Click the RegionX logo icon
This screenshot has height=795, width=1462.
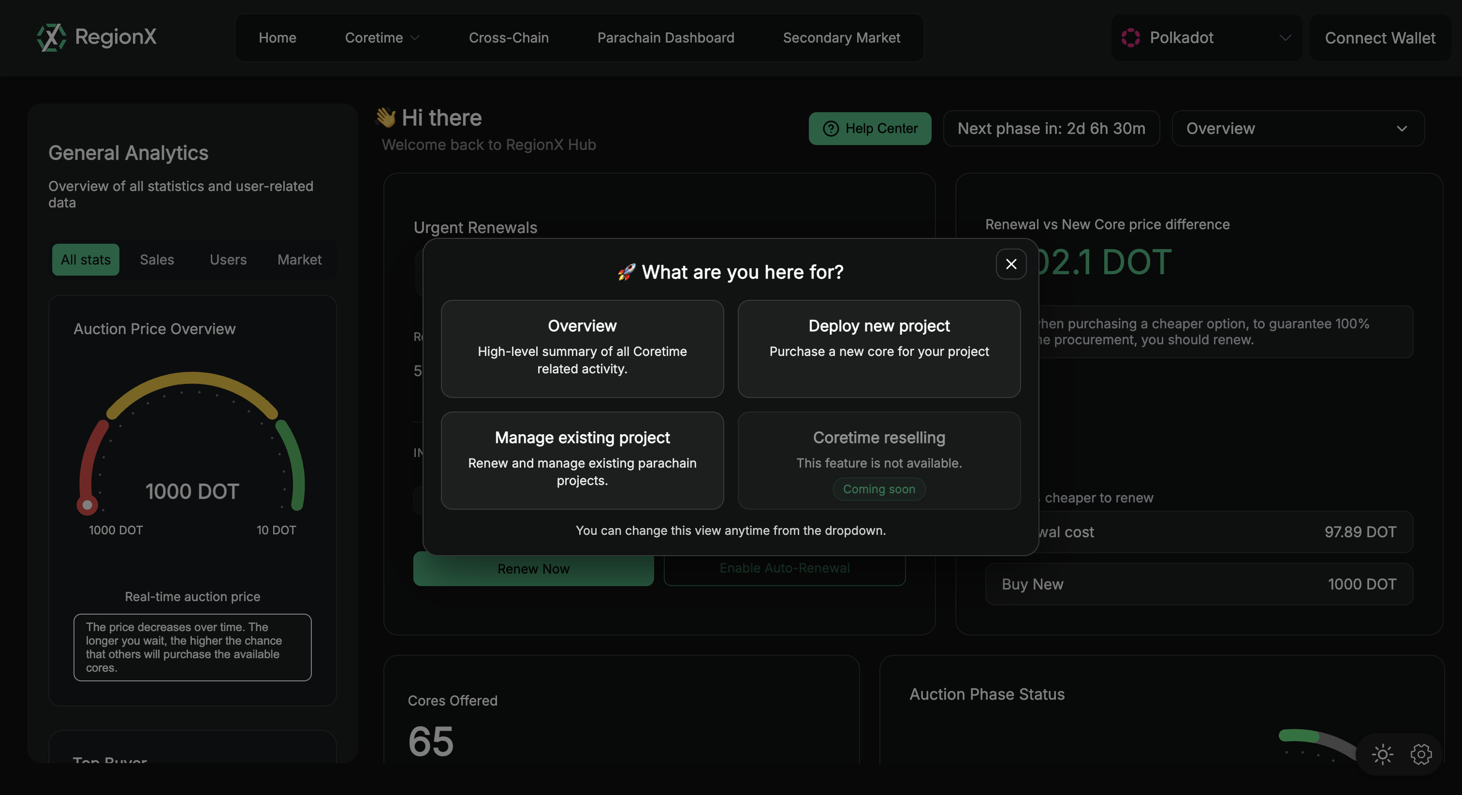pyautogui.click(x=51, y=38)
